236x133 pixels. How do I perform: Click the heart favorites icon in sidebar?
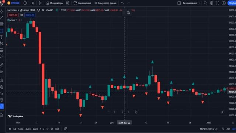[x=1, y=57]
